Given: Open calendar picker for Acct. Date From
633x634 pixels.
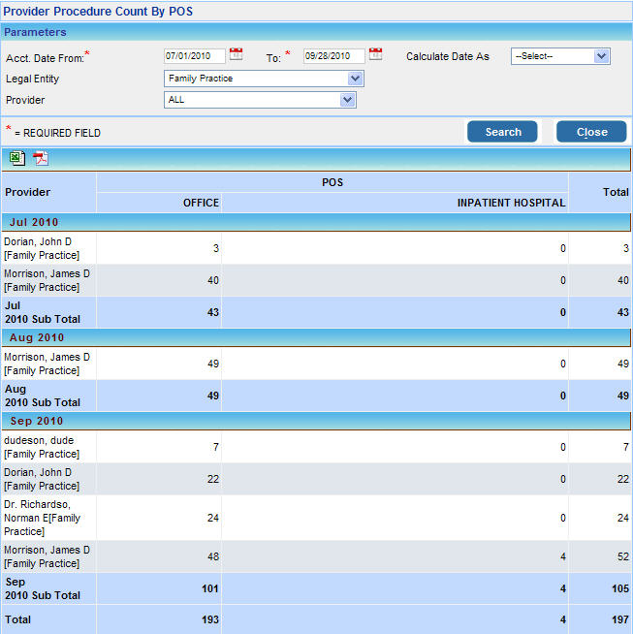Looking at the screenshot, I should (237, 55).
